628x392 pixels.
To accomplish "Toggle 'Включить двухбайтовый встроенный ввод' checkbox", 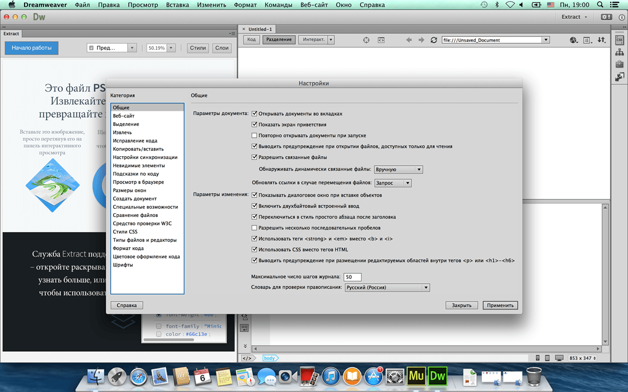I will [254, 206].
